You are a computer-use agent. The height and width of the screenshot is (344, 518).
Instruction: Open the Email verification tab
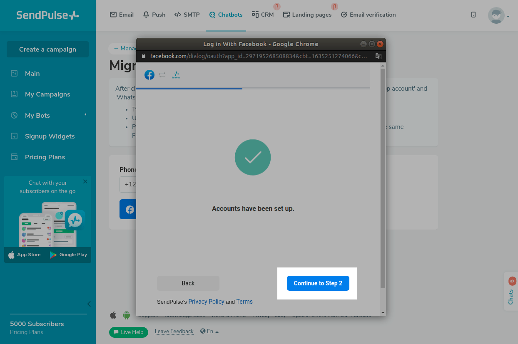point(368,15)
